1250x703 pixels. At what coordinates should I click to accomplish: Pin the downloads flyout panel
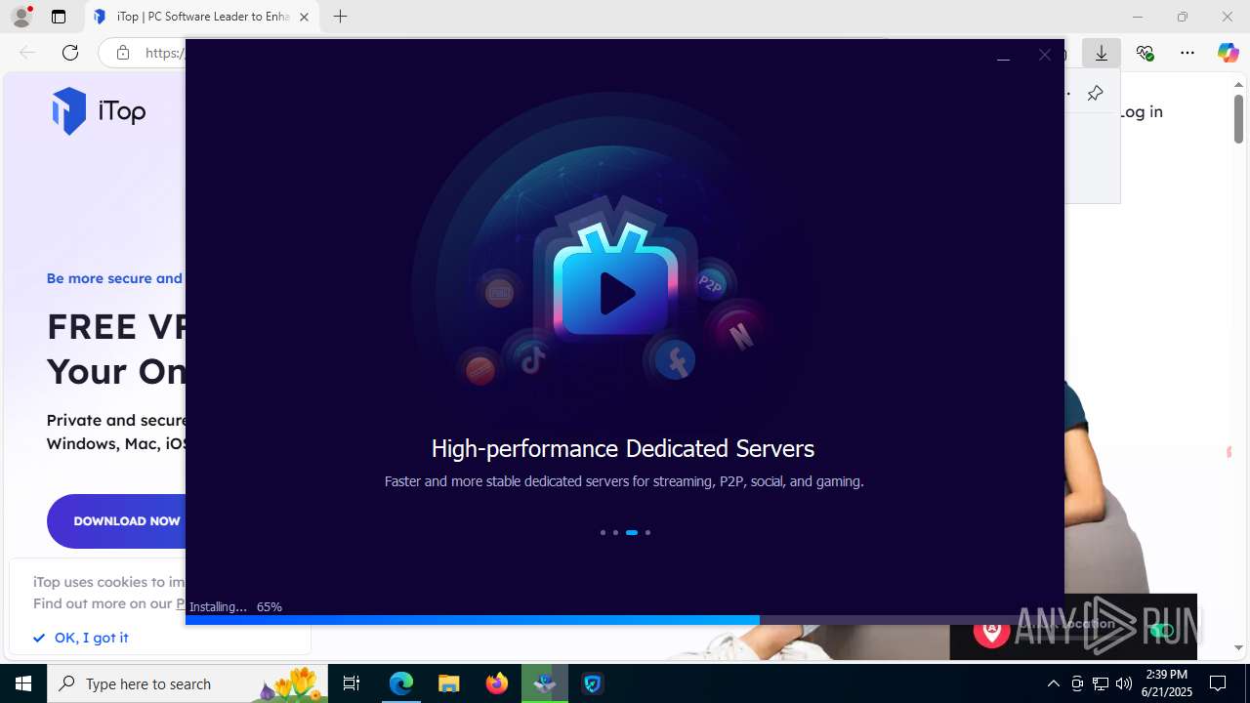pos(1095,93)
